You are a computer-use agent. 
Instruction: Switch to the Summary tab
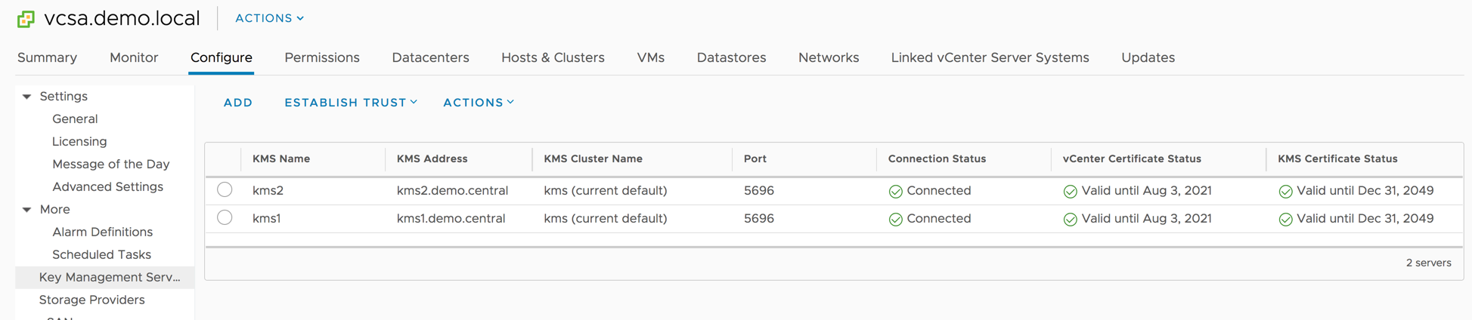(47, 57)
